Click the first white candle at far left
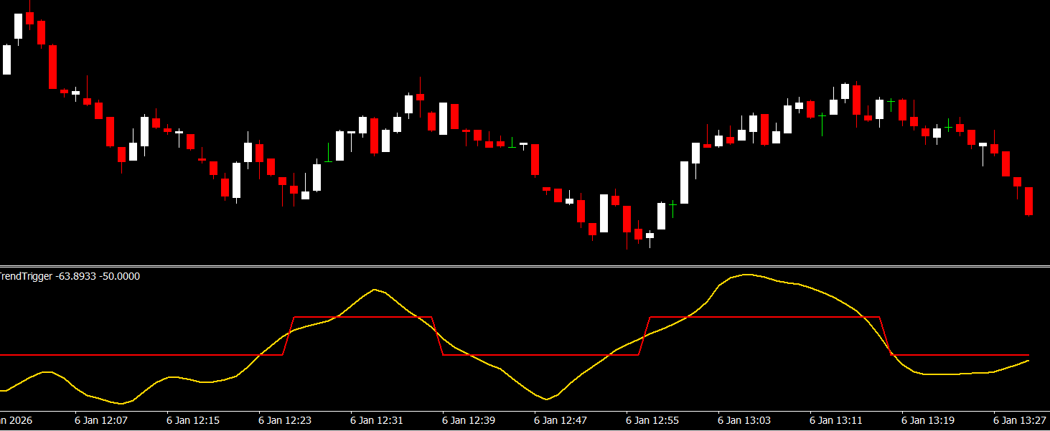1050x431 pixels. (x=6, y=60)
